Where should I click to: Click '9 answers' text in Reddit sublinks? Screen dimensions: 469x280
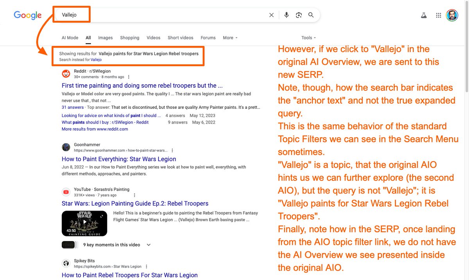tap(178, 122)
